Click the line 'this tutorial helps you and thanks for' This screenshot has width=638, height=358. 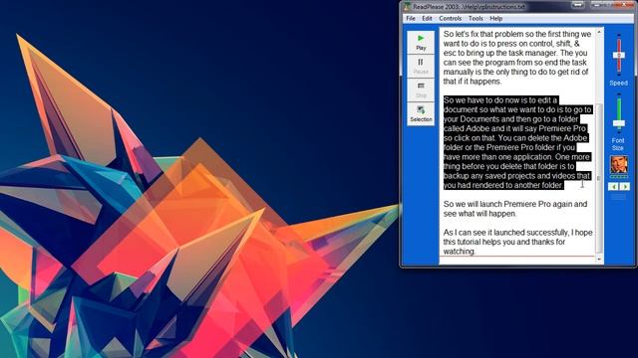(x=504, y=242)
